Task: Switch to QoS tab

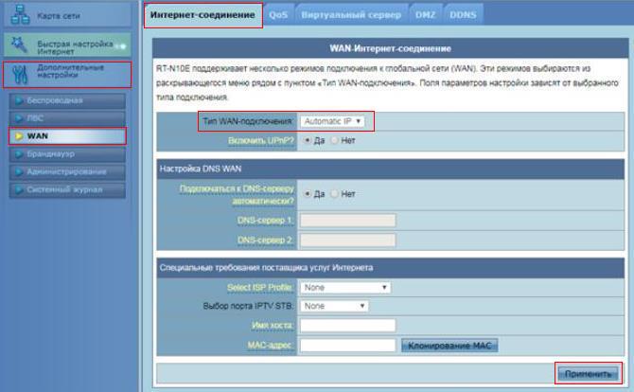Action: (x=278, y=15)
